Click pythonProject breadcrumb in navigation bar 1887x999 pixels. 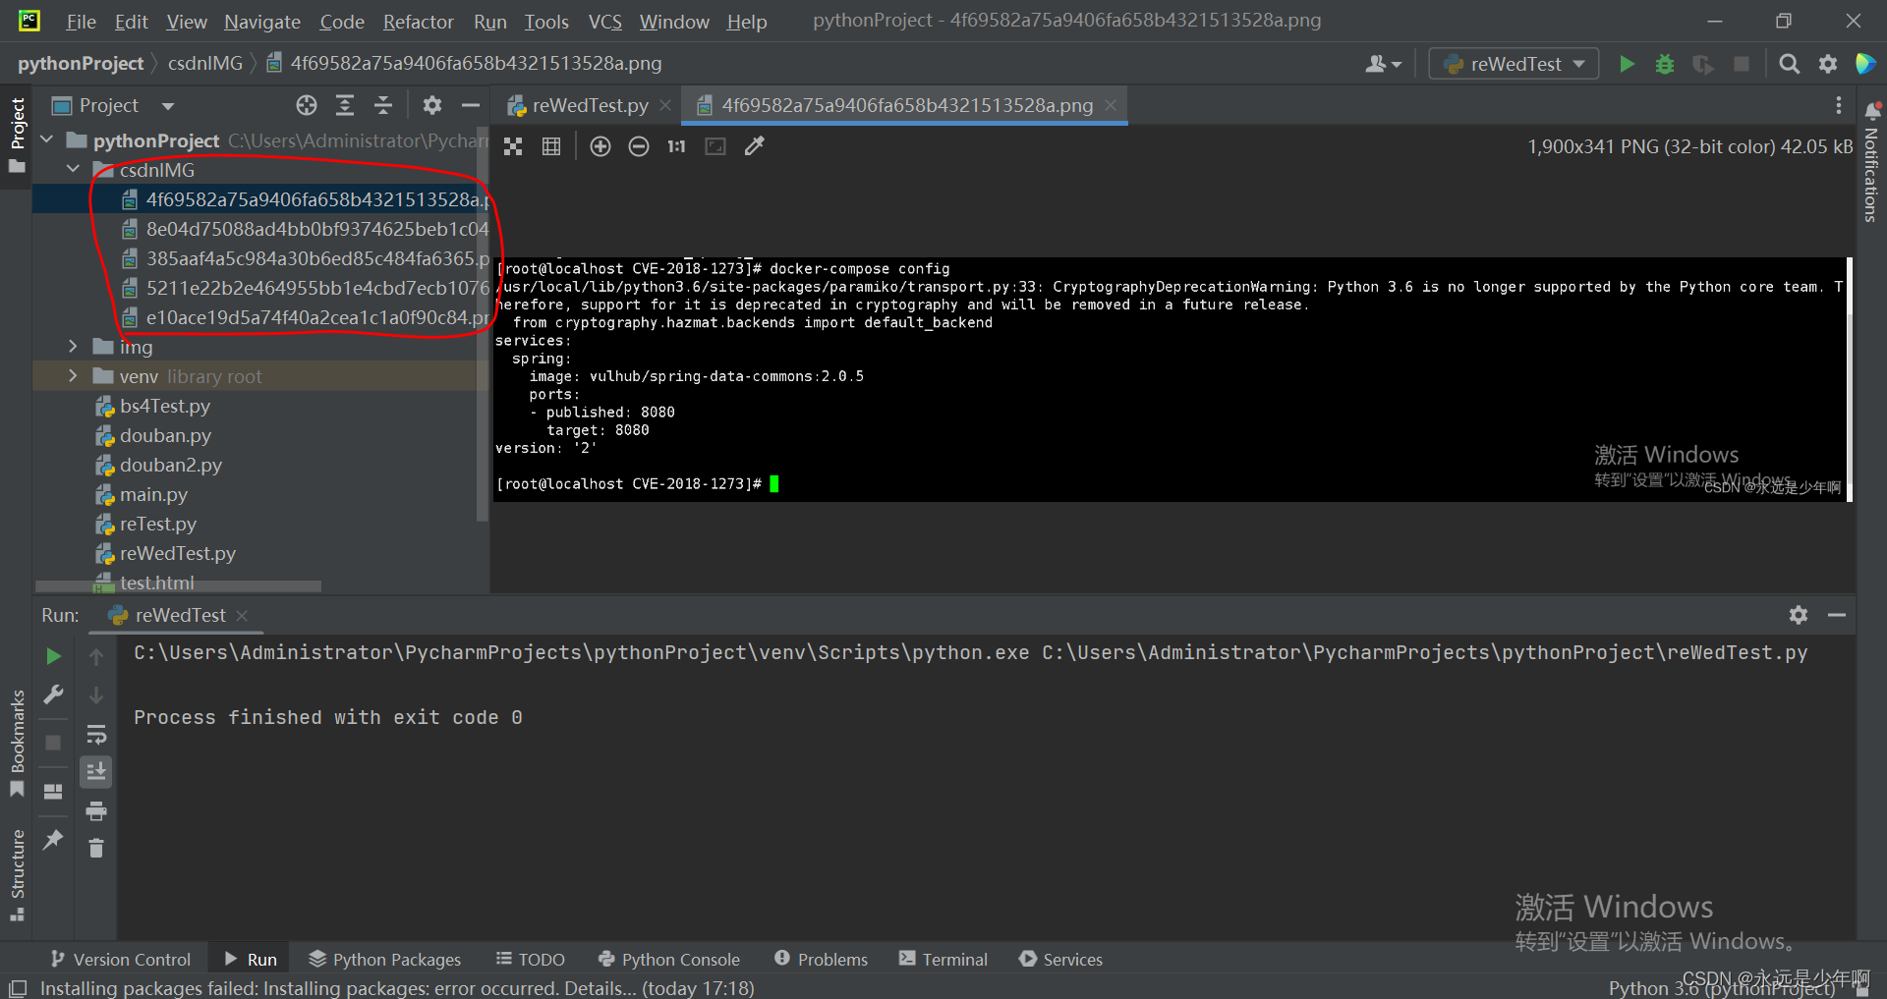[x=81, y=64]
